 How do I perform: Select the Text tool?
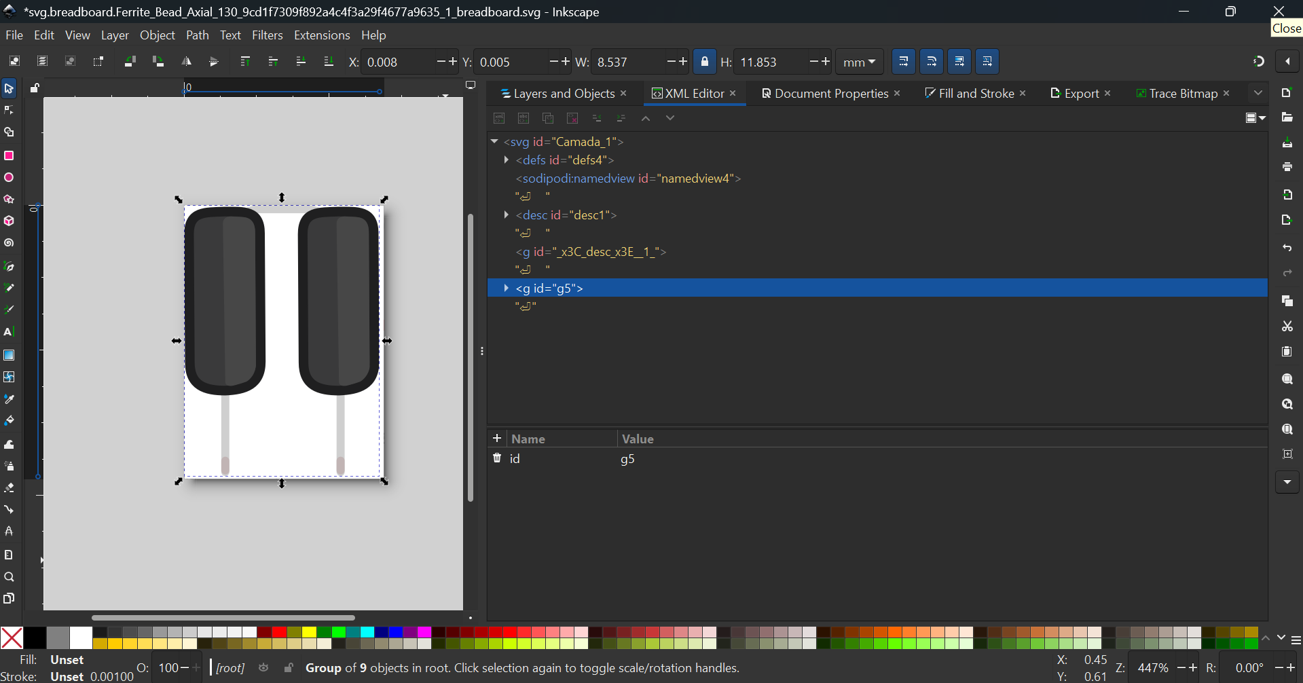click(x=10, y=332)
